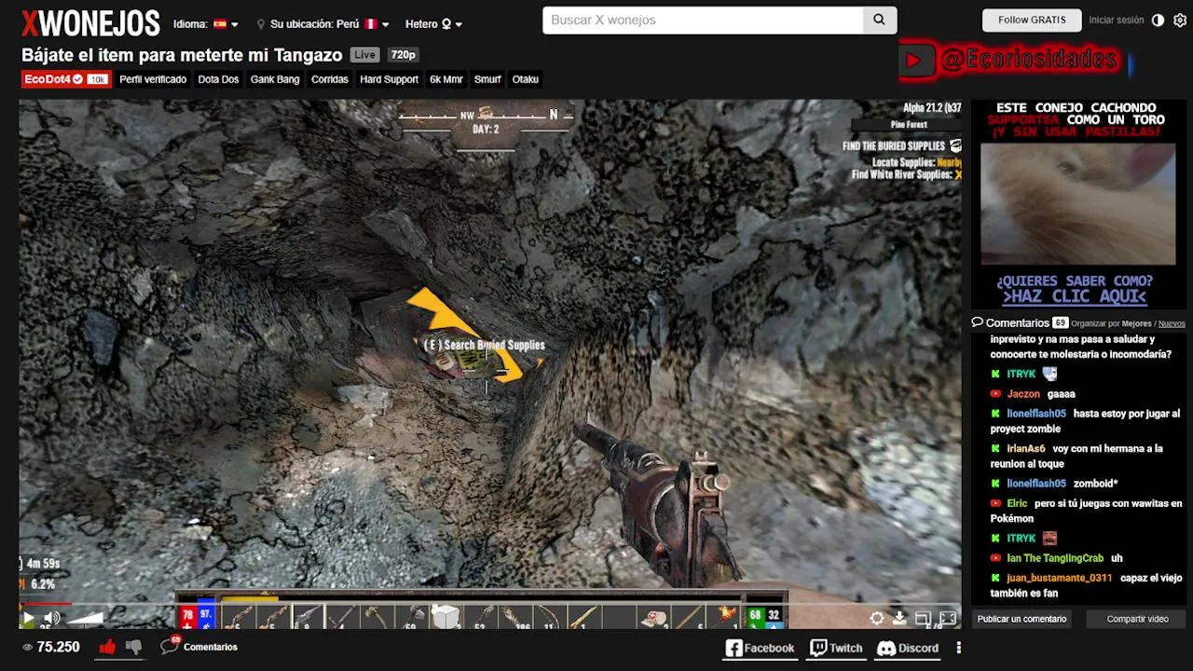Click the Kick icon beside juan_bustamante_0311

pos(995,578)
